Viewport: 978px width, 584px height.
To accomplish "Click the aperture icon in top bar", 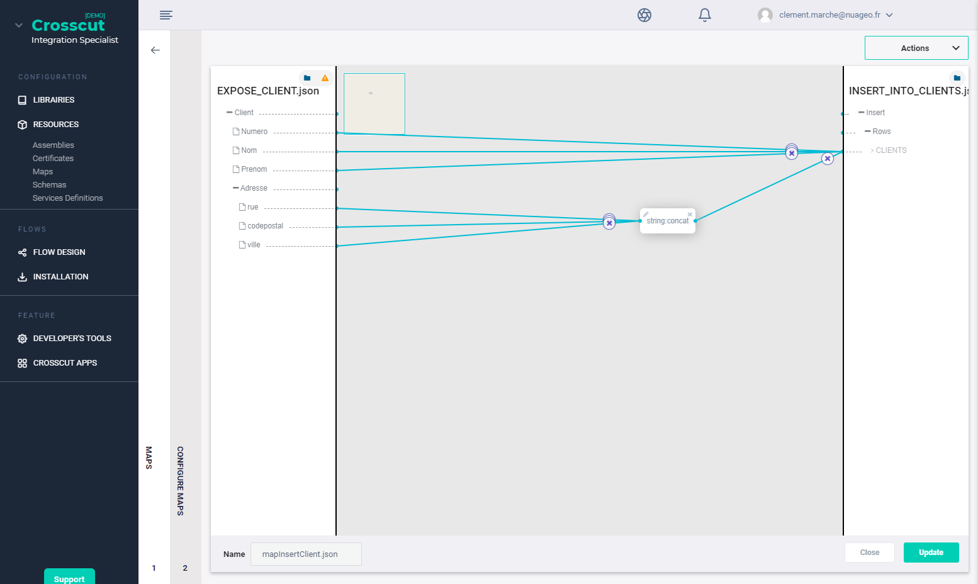I will coord(644,15).
